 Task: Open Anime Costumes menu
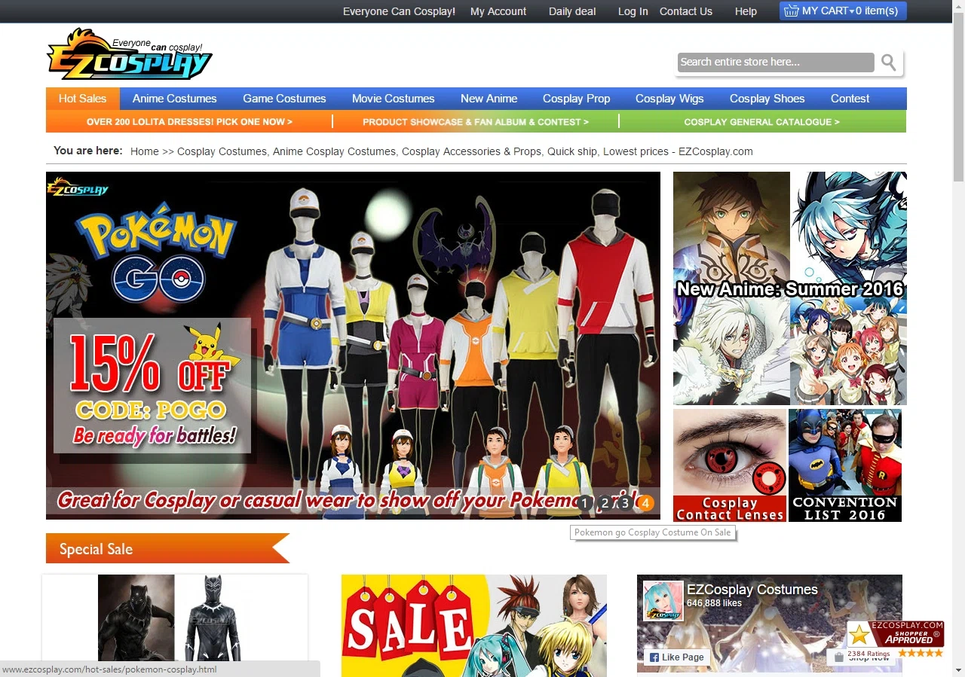click(x=174, y=99)
